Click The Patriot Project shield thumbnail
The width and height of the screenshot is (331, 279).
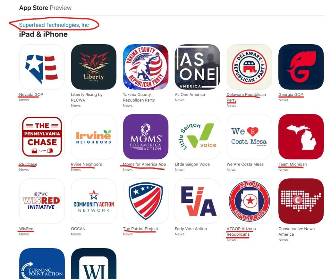tap(146, 201)
